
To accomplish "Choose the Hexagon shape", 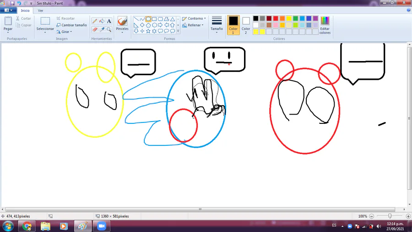I will [x=154, y=25].
